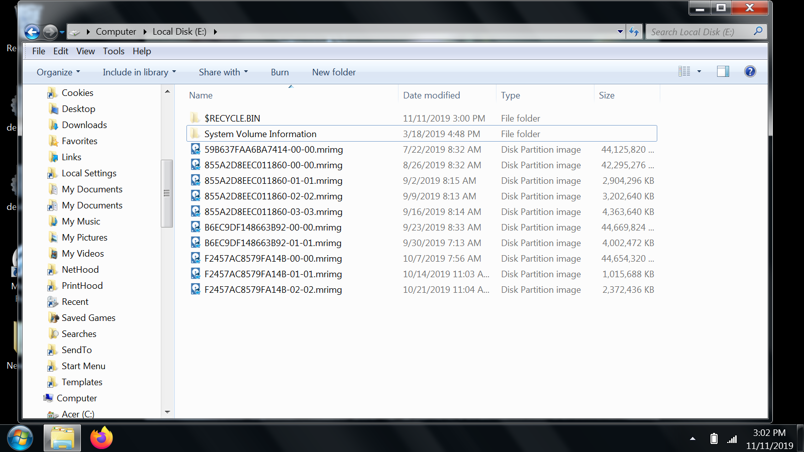Open the view options dropdown arrow
Viewport: 804px width, 452px height.
pos(699,72)
